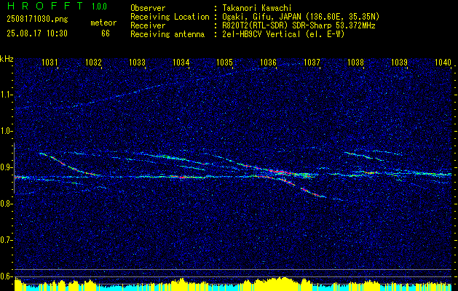This screenshot has height=291, width=458.
Task: Click the 1040 time axis marker
Action: tap(443, 62)
